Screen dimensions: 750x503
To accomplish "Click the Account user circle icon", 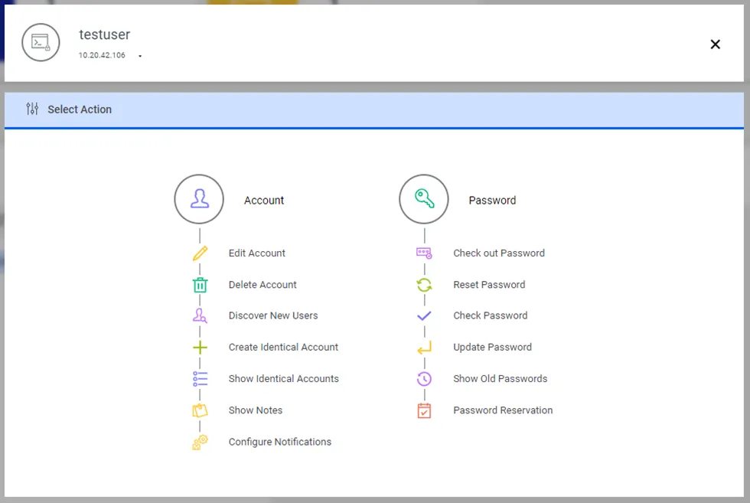I will point(199,199).
